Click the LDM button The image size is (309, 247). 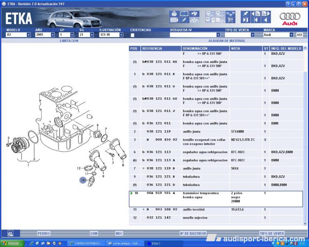point(94,233)
